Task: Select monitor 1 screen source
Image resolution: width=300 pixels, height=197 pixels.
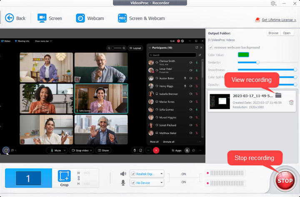Action: pos(28,178)
